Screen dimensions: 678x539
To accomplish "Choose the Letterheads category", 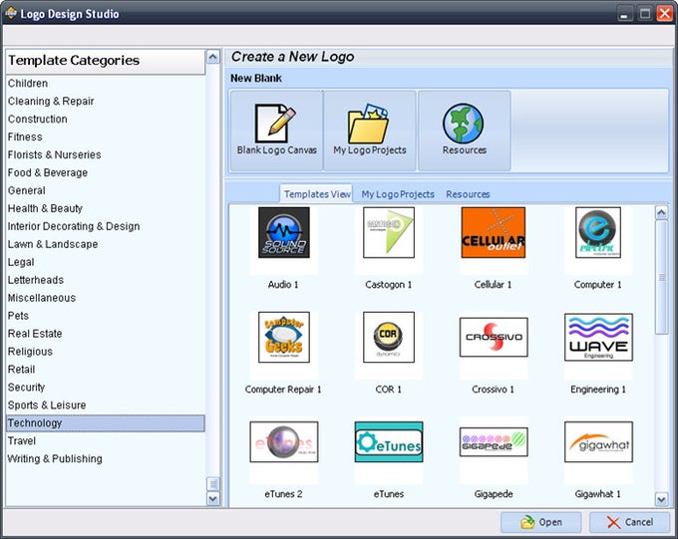I will pyautogui.click(x=105, y=280).
